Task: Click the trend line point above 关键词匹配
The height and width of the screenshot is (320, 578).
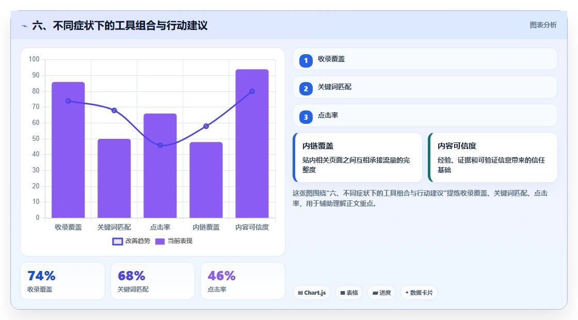Action: coord(114,110)
